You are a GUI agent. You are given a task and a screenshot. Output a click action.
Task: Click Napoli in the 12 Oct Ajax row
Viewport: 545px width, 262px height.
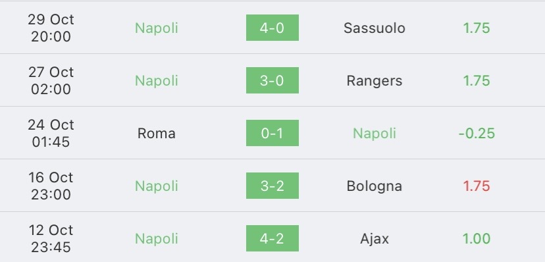[x=157, y=239]
